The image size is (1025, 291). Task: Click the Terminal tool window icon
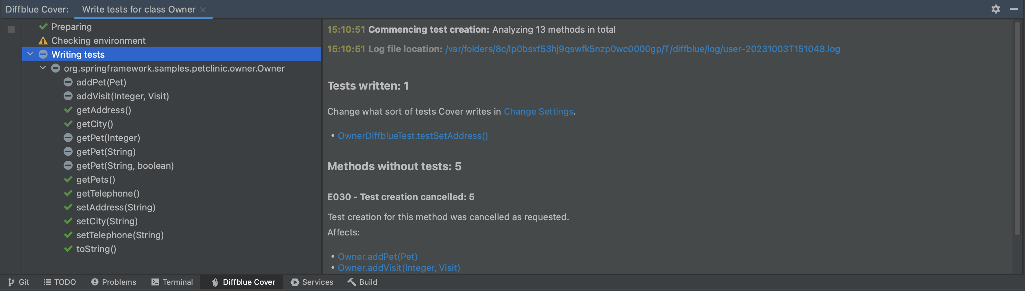[155, 282]
